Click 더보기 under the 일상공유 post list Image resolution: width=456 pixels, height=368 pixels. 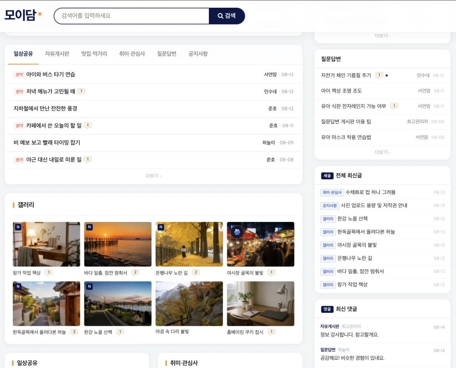pyautogui.click(x=153, y=176)
